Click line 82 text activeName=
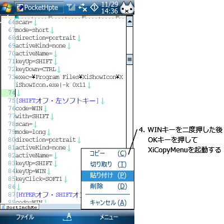This screenshot has width=224, height=224. [34, 156]
